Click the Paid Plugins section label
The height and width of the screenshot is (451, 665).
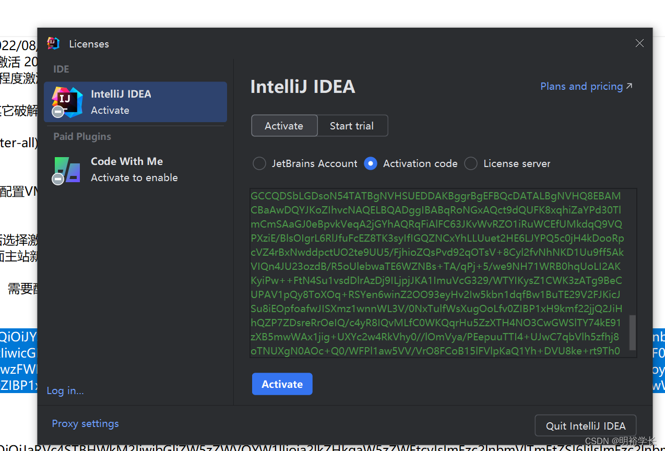point(82,136)
